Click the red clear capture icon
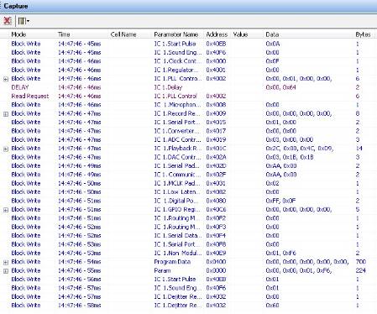377x314 pixels. coord(8,21)
